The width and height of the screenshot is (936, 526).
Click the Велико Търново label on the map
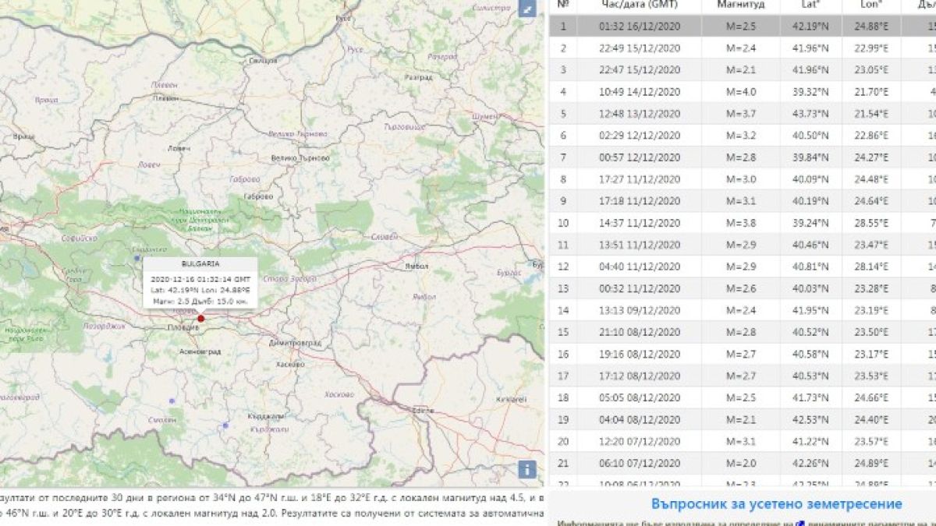(x=300, y=158)
